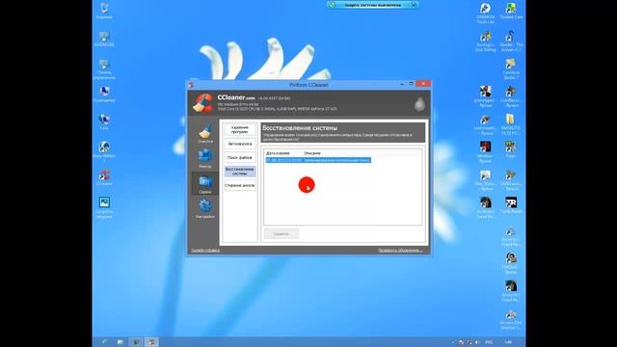Click the volume icon in system tray
The width and height of the screenshot is (617, 347).
click(x=477, y=342)
